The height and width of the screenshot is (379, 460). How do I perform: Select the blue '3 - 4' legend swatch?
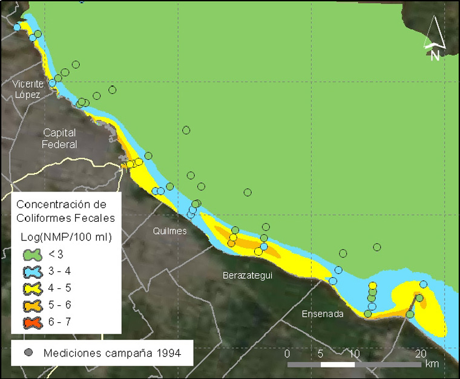tap(30, 271)
